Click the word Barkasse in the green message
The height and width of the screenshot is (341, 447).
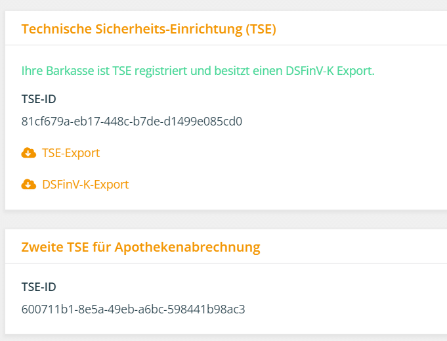70,71
